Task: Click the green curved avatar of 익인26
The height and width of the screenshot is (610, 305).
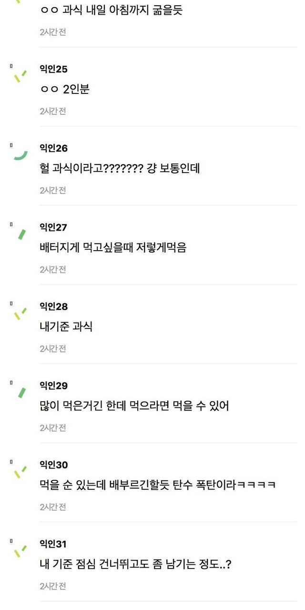Action: (x=20, y=152)
